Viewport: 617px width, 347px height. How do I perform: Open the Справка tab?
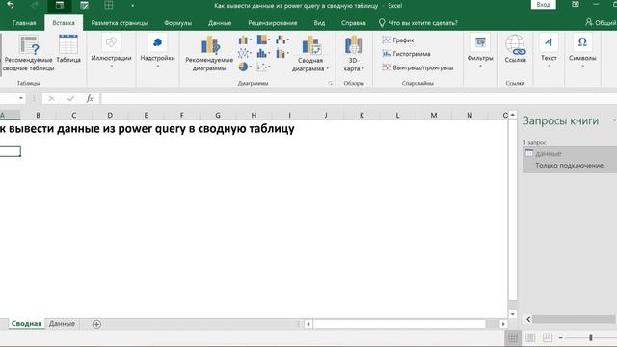click(x=354, y=23)
